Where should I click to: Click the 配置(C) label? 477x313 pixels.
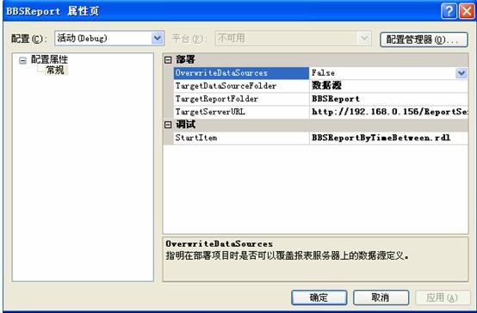pyautogui.click(x=29, y=39)
